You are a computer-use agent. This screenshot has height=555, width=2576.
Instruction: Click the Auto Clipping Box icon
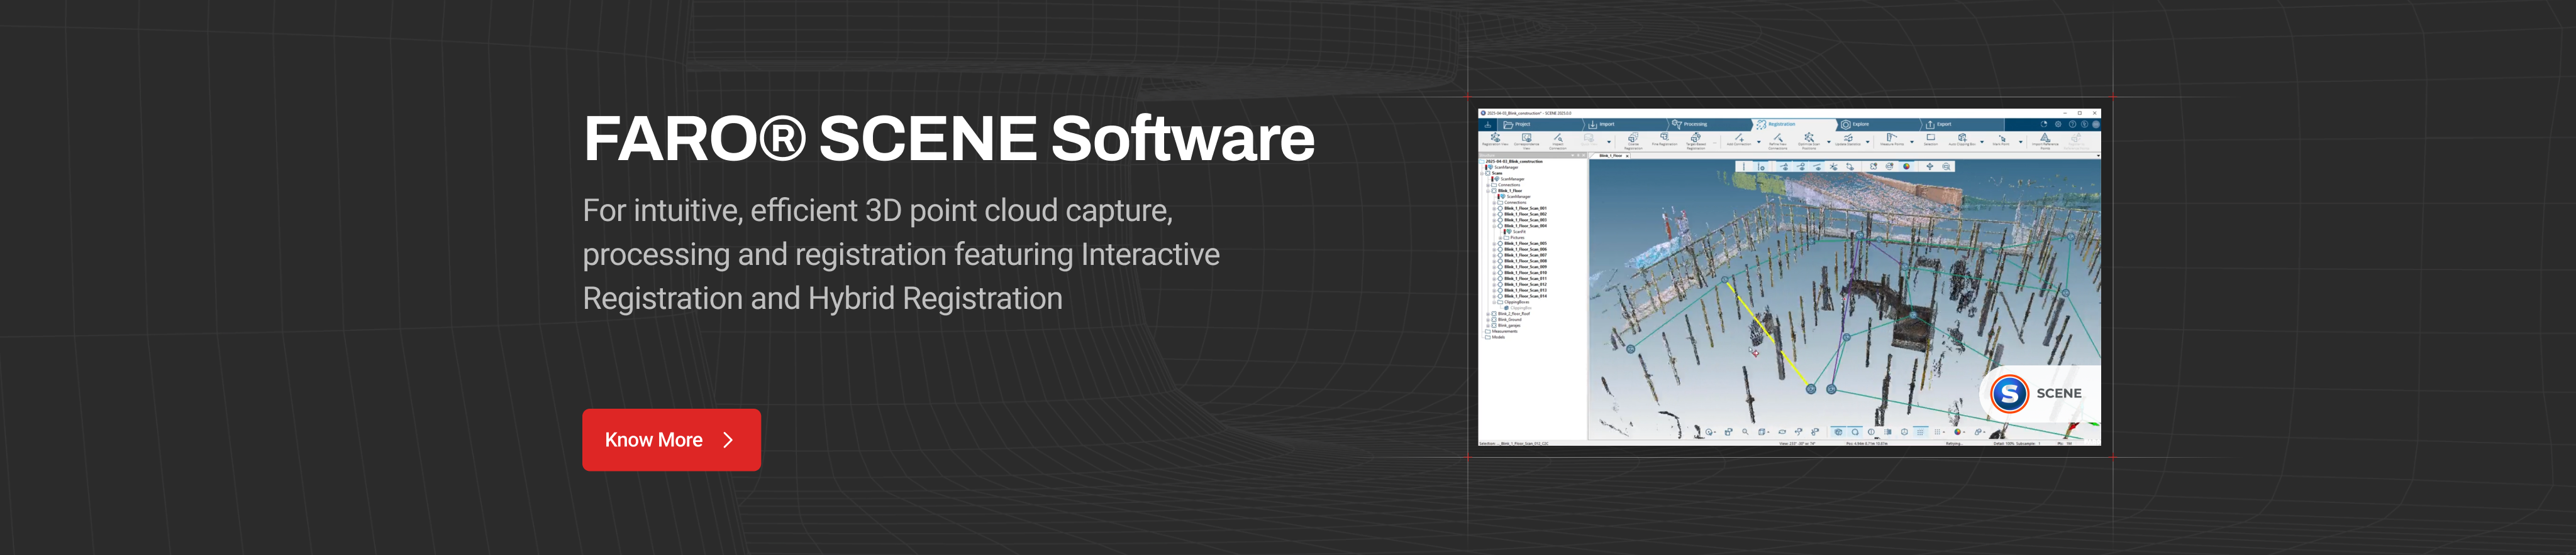tap(1962, 139)
